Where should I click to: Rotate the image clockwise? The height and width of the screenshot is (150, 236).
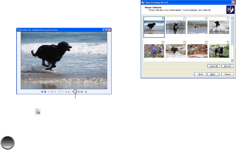point(66,91)
